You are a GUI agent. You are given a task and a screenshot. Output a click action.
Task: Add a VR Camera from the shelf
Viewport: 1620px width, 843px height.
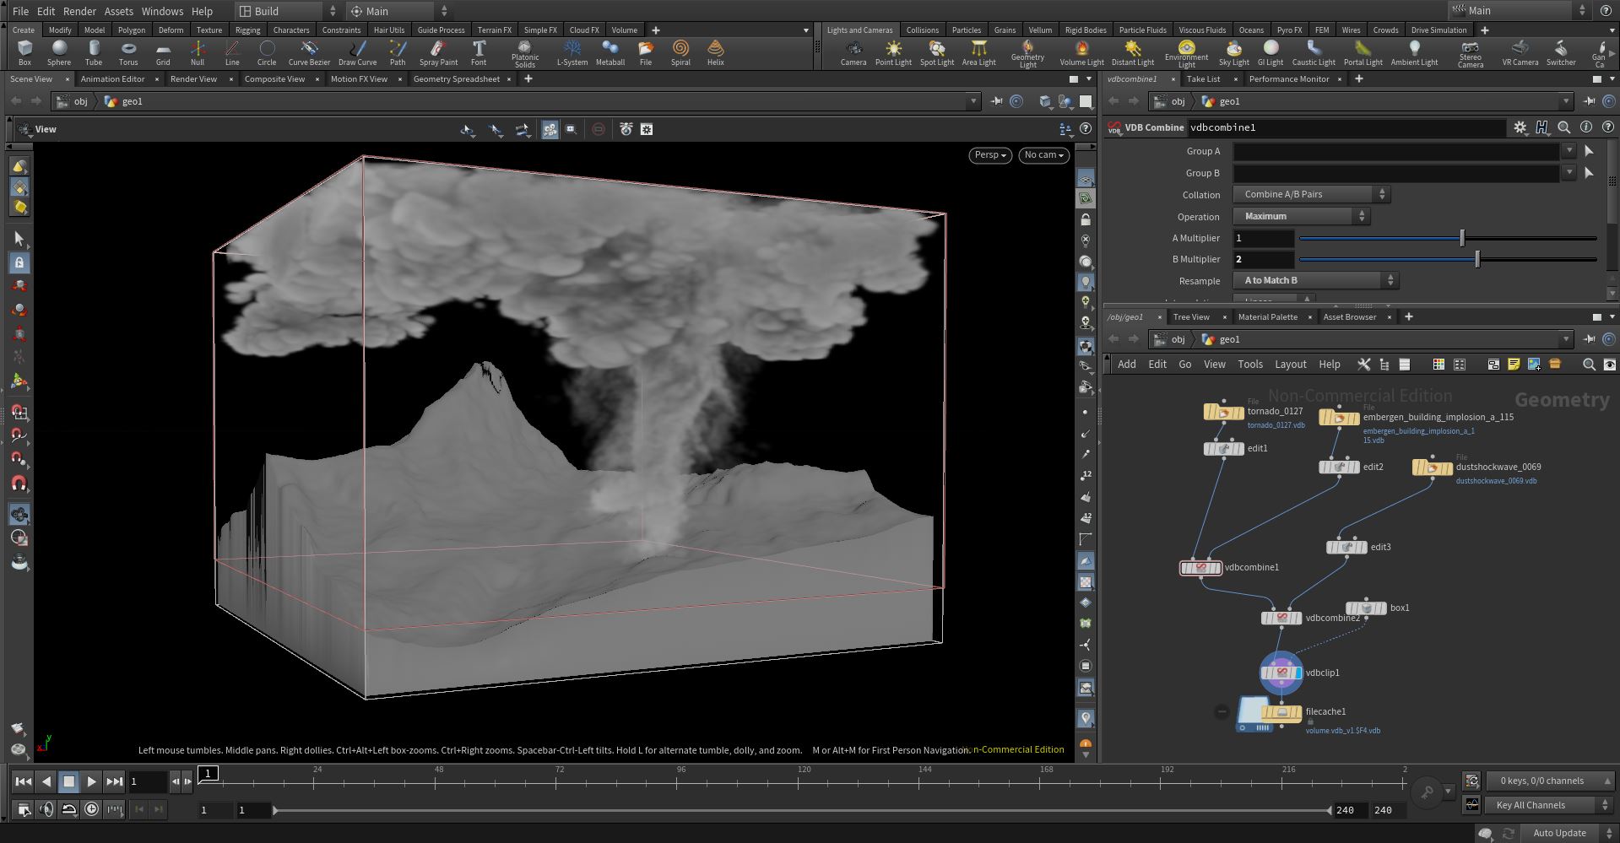pyautogui.click(x=1520, y=52)
